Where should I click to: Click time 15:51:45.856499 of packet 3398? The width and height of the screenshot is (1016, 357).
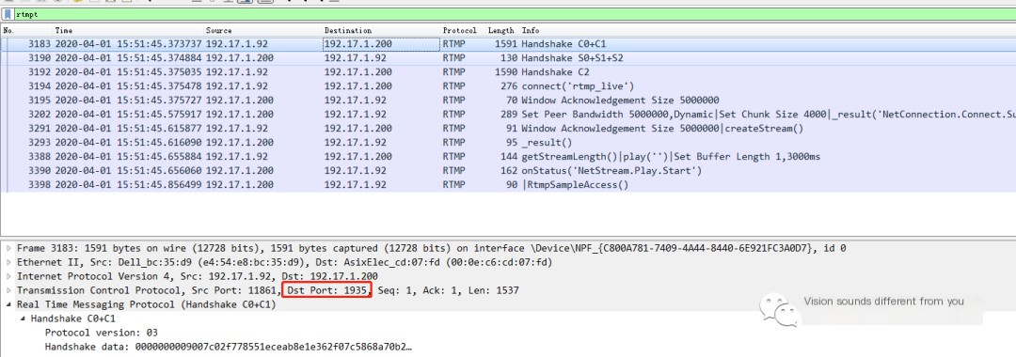point(128,185)
